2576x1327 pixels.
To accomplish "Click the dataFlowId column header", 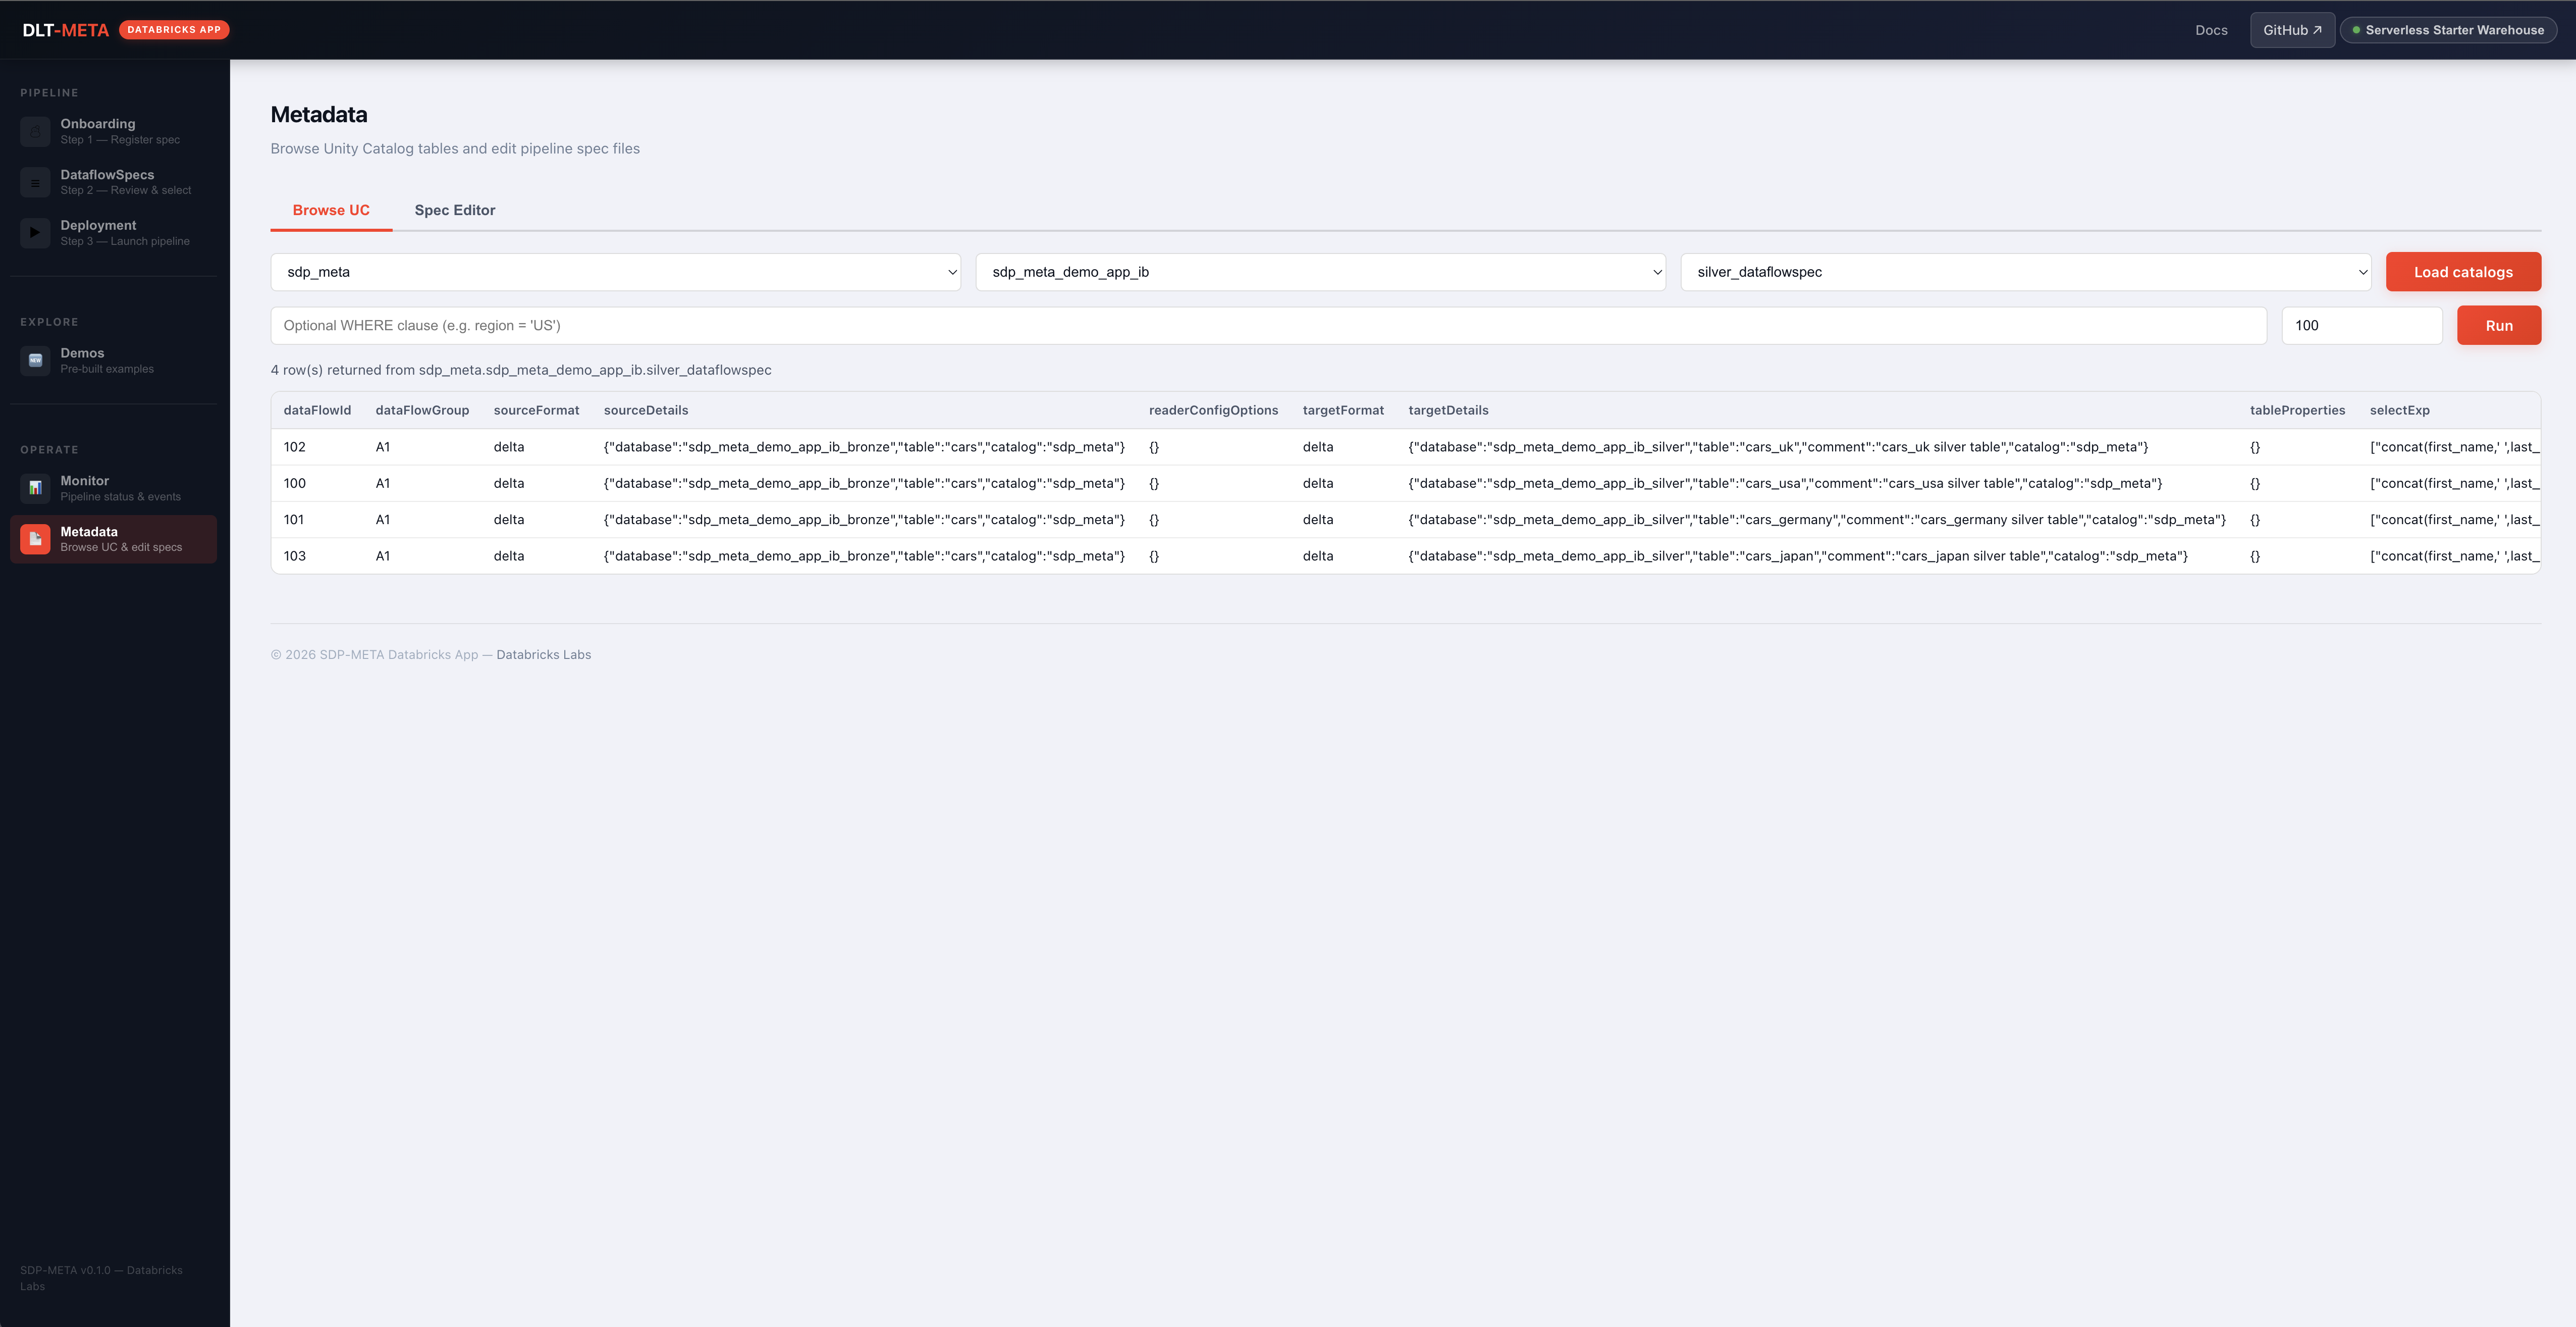I will pyautogui.click(x=317, y=411).
